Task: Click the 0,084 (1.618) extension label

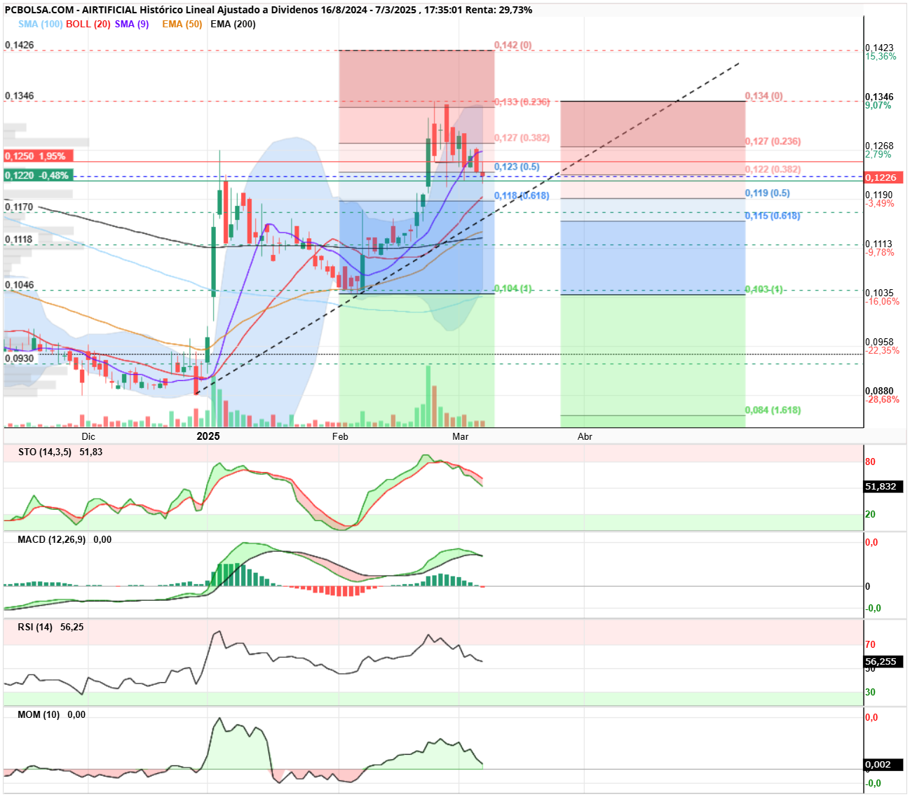Action: 773,410
